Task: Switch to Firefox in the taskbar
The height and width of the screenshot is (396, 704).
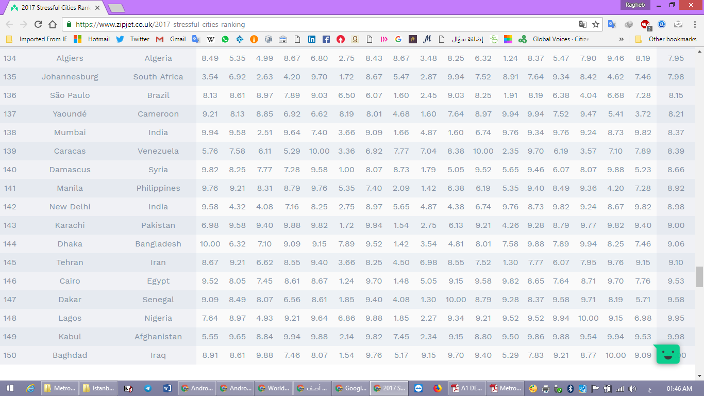Action: [437, 388]
